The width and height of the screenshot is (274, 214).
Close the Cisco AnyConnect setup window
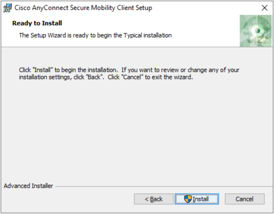(x=265, y=8)
